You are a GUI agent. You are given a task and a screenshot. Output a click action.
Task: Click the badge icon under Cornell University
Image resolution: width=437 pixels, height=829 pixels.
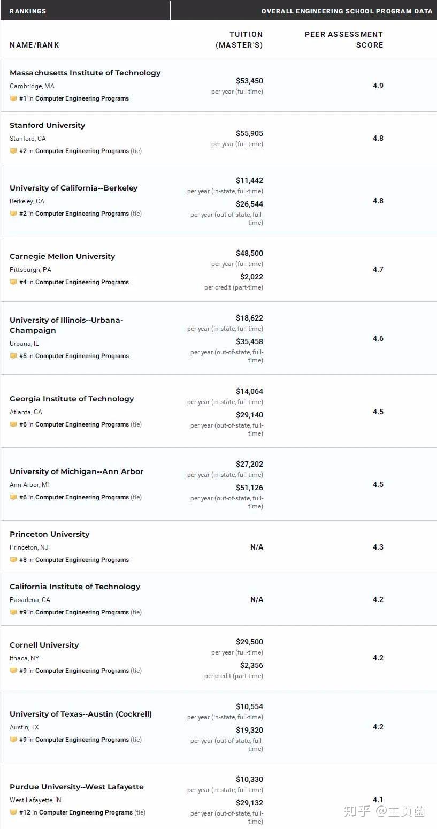13,671
